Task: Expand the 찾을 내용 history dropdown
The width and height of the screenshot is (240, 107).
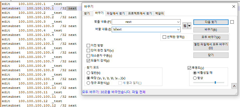Action: 178,22
